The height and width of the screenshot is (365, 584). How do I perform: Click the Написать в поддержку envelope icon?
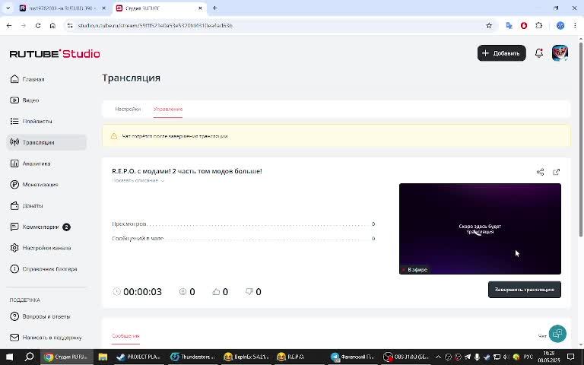click(x=14, y=338)
